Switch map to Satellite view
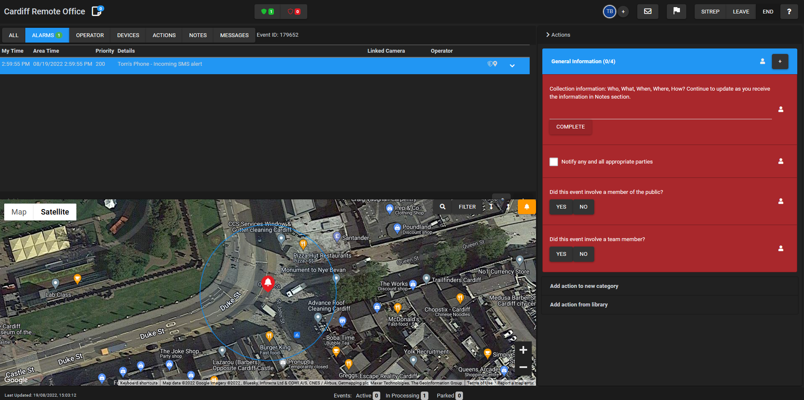The width and height of the screenshot is (804, 400). pos(55,212)
